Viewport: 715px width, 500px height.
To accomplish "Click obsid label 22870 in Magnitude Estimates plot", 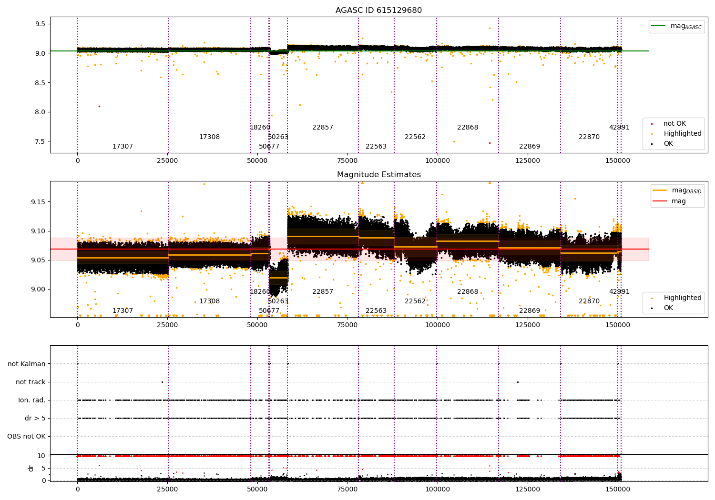I will click(x=589, y=301).
